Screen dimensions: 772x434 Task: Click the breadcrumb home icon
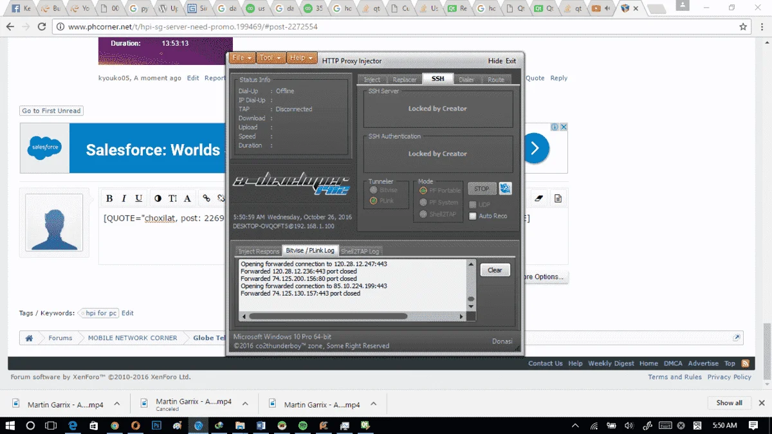click(x=29, y=338)
